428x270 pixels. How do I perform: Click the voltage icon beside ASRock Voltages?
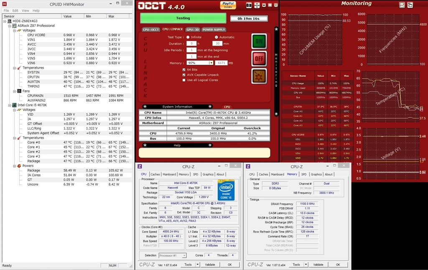[19, 31]
